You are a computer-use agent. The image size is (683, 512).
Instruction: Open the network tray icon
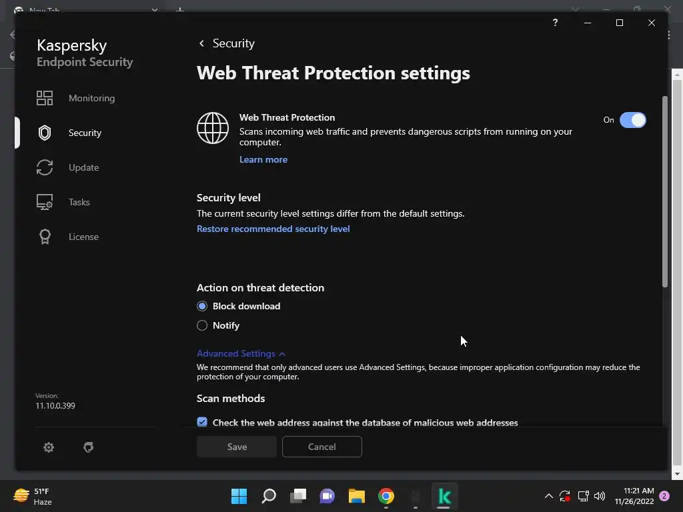coord(583,496)
